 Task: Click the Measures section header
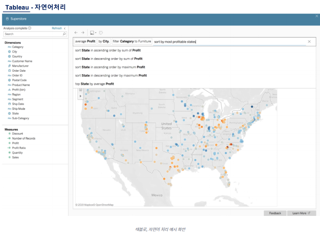point(11,129)
